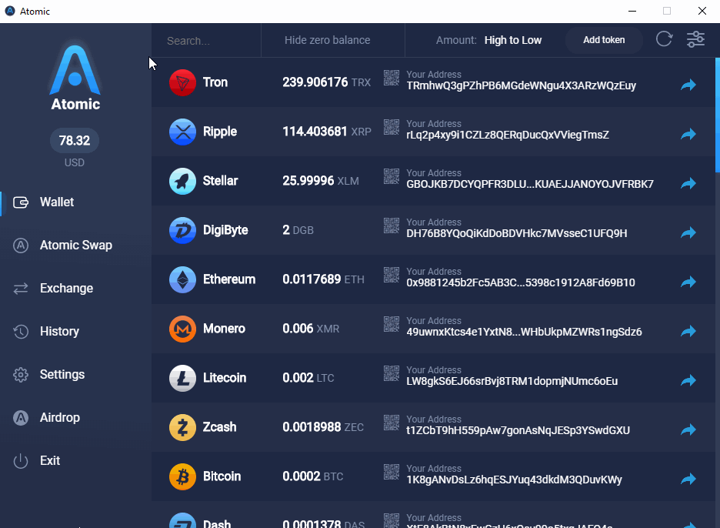Click the Stellar rocket icon

tap(182, 181)
